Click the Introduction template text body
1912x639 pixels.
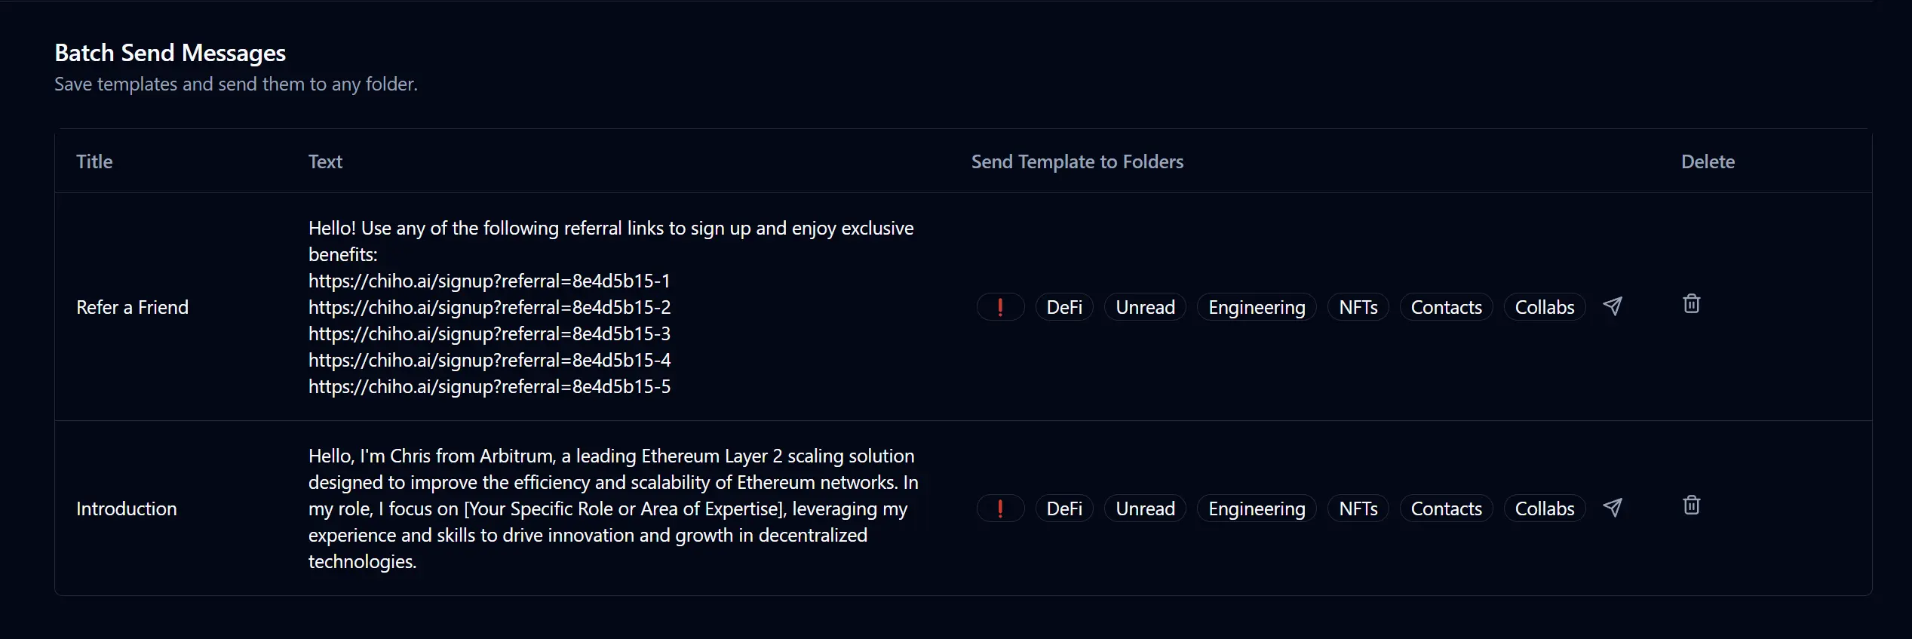click(612, 508)
